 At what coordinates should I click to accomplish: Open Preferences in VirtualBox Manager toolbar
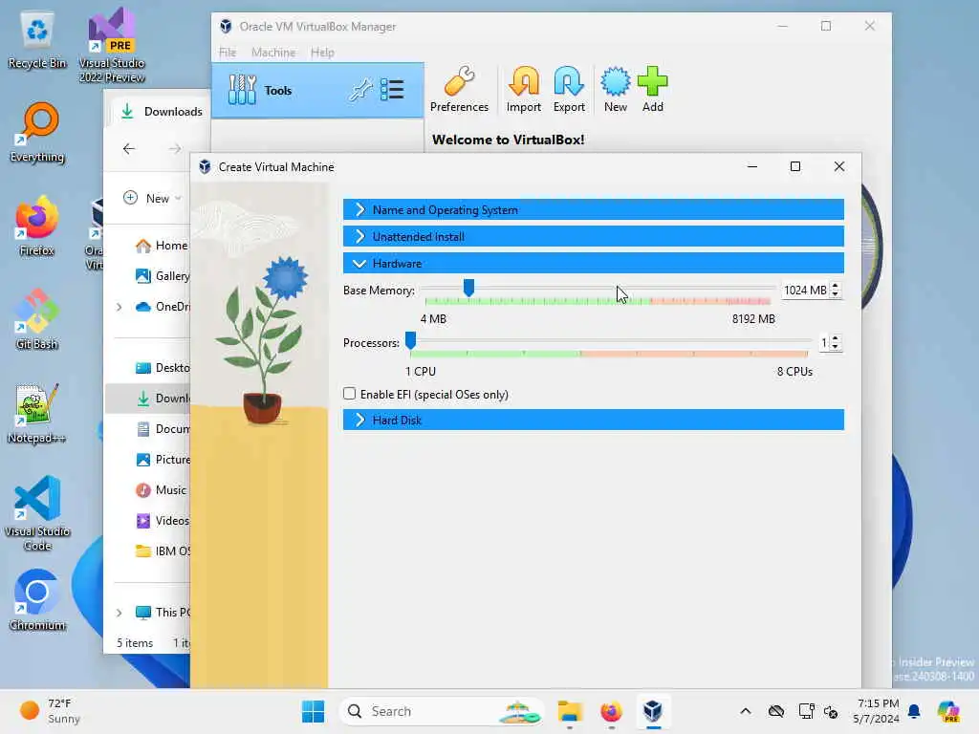point(459,90)
